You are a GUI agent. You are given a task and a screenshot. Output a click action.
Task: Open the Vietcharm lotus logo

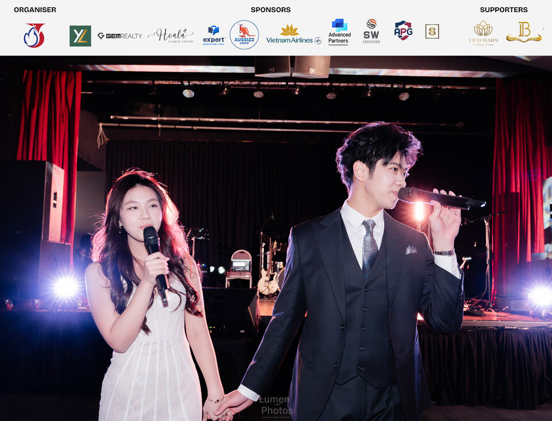[x=484, y=33]
